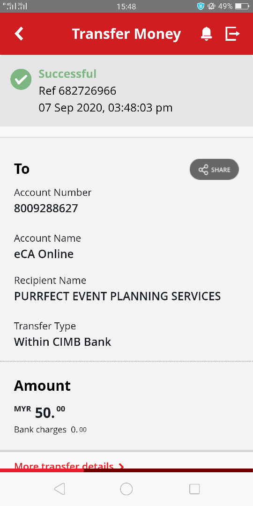
Task: Tap Android home circle button
Action: point(126,489)
